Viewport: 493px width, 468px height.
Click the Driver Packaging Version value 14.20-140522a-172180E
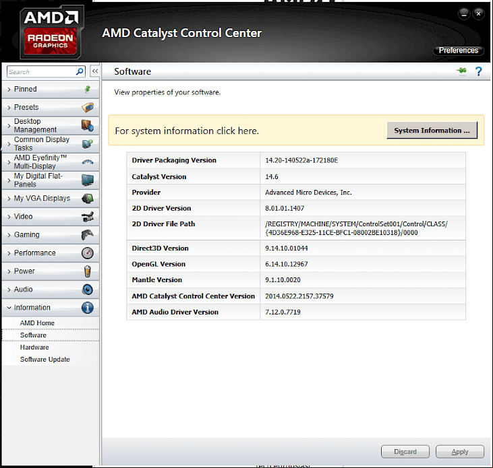point(301,160)
